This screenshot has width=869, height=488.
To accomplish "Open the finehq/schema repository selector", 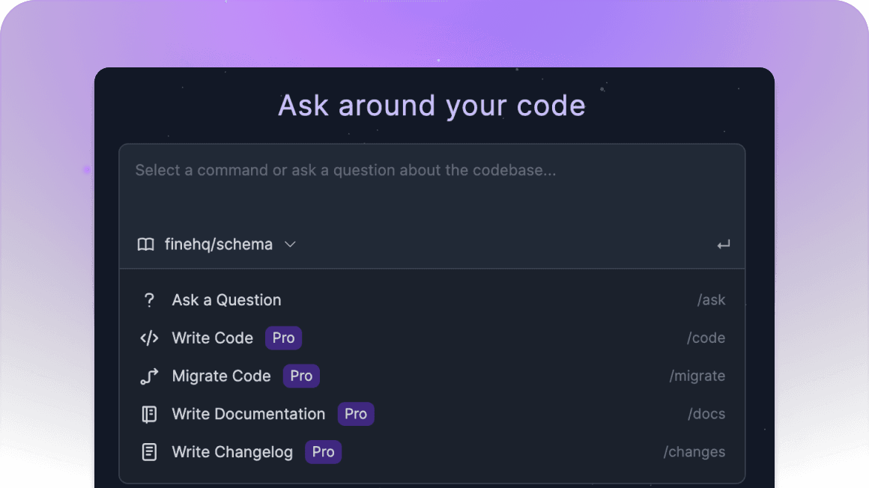I will point(217,244).
